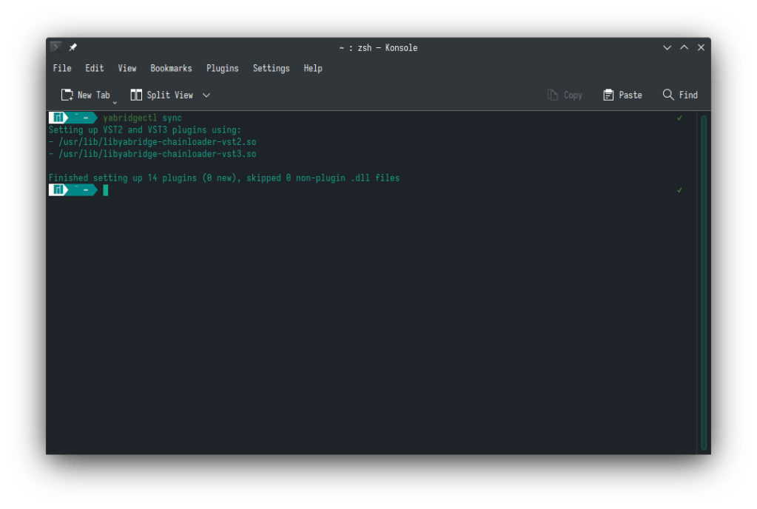Viewport: 757px width, 509px height.
Task: Maximize the Konsole window
Action: [684, 47]
